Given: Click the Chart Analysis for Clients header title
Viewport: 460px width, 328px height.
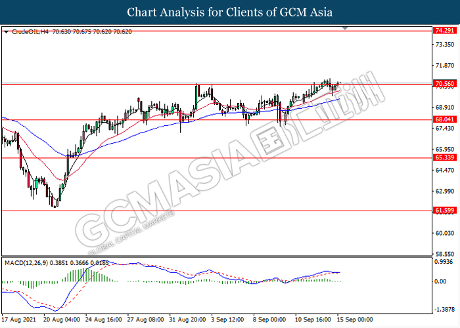Looking at the screenshot, I should tap(230, 12).
